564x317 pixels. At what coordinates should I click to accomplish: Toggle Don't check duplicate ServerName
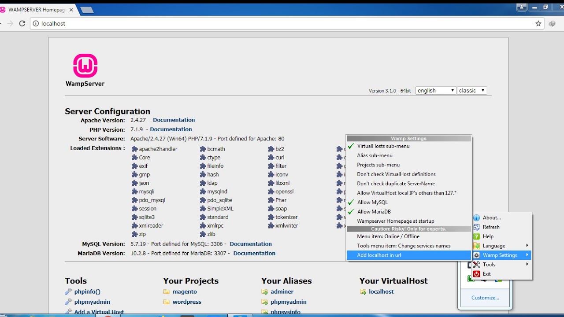click(409, 184)
